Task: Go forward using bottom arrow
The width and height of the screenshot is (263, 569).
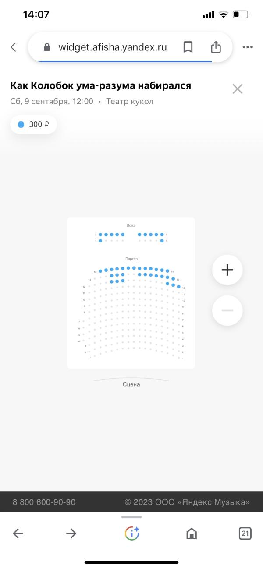Action: pos(71,533)
